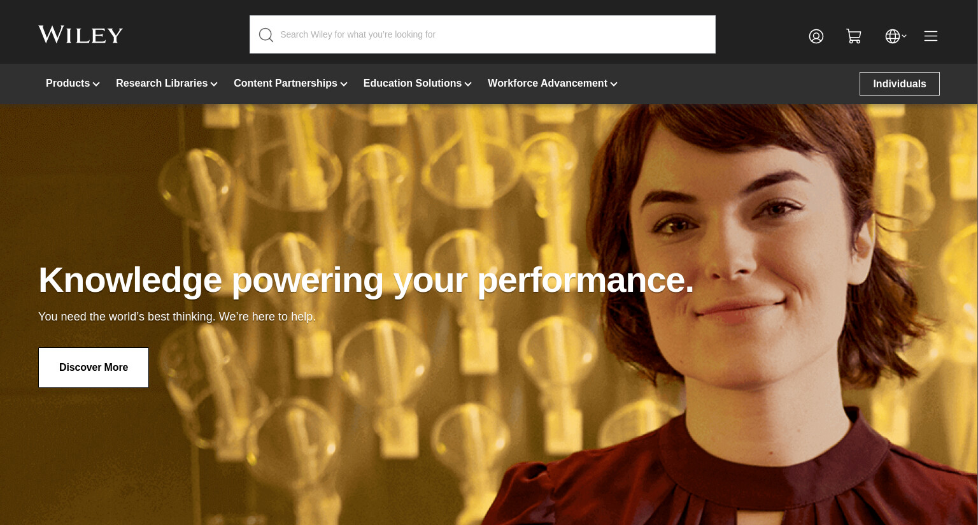This screenshot has width=978, height=525.
Task: Open the user account icon
Action: click(816, 36)
